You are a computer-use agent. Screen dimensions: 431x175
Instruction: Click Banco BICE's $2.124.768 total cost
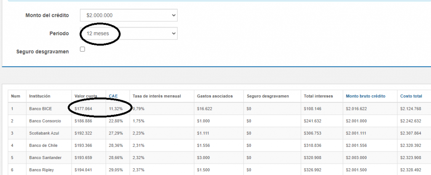point(412,109)
